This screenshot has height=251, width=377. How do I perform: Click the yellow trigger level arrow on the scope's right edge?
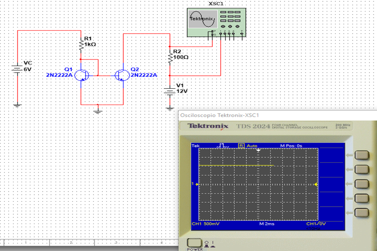[x=316, y=184]
